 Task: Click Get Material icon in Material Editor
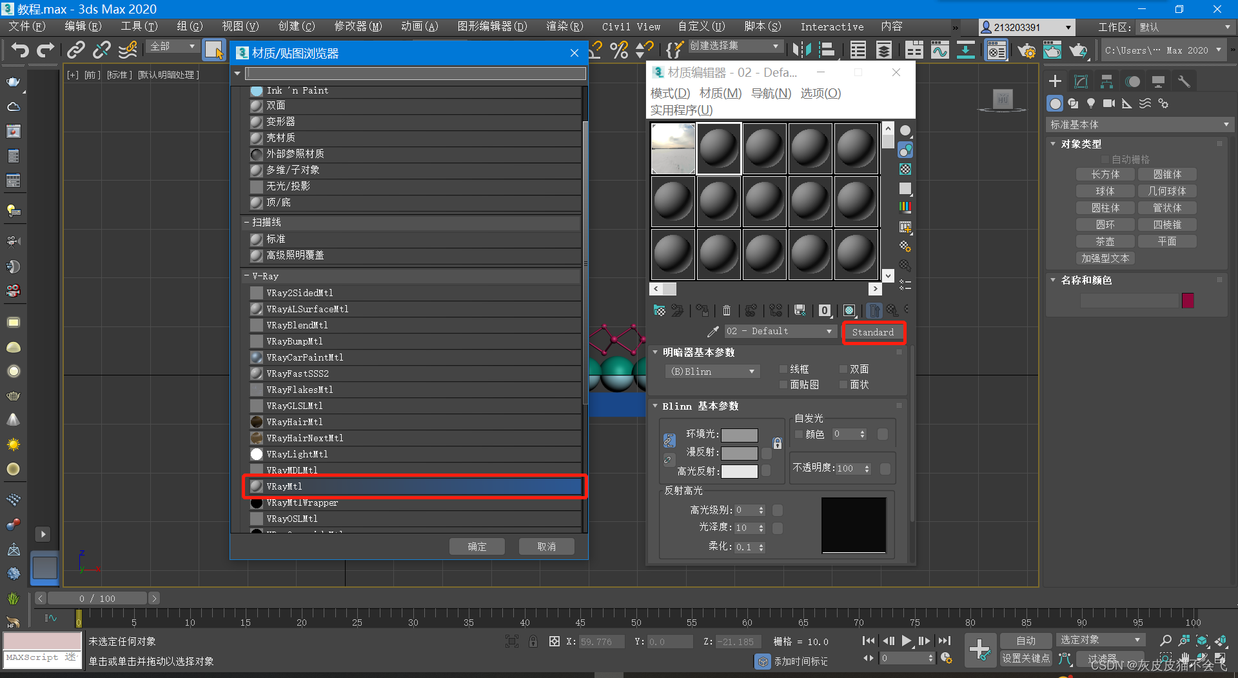pos(660,310)
